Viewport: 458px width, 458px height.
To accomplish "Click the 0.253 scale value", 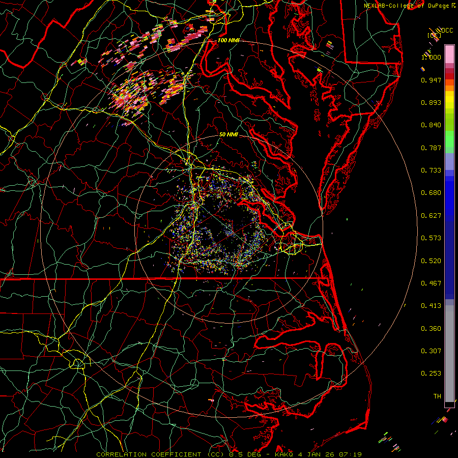I will [431, 374].
